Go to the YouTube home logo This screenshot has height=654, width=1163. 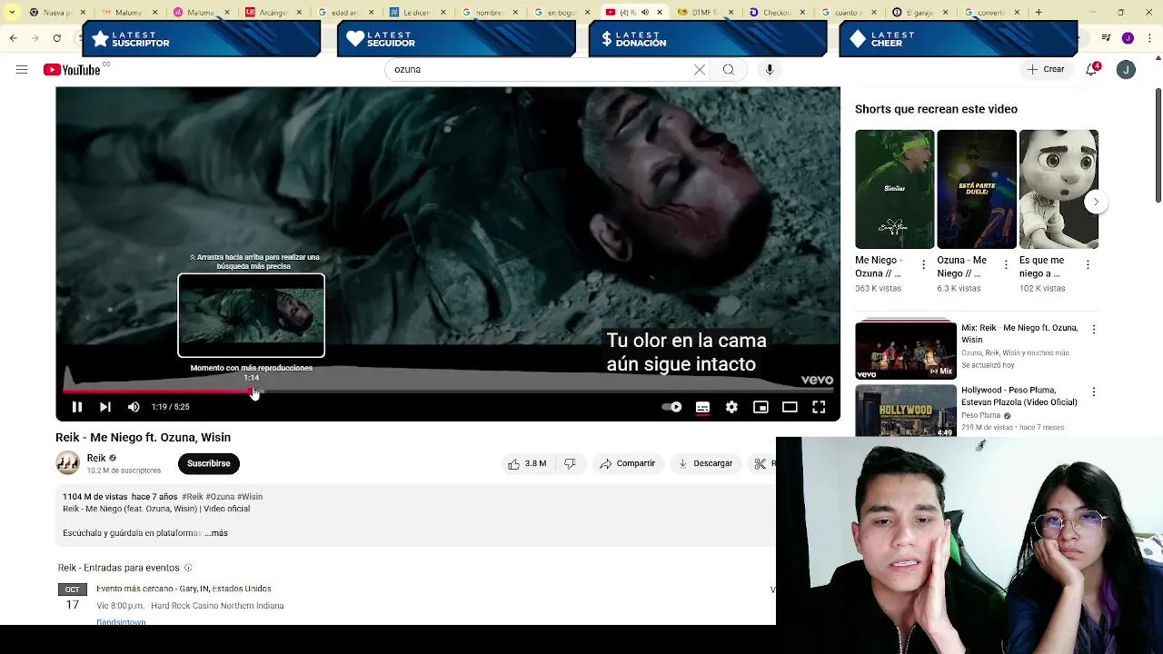72,70
